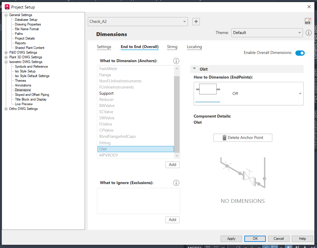The width and height of the screenshot is (317, 248).
Task: Select Sloped and Offset Piping item
Action: (32, 95)
